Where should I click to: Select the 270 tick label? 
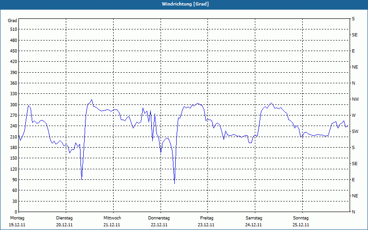pos(13,115)
